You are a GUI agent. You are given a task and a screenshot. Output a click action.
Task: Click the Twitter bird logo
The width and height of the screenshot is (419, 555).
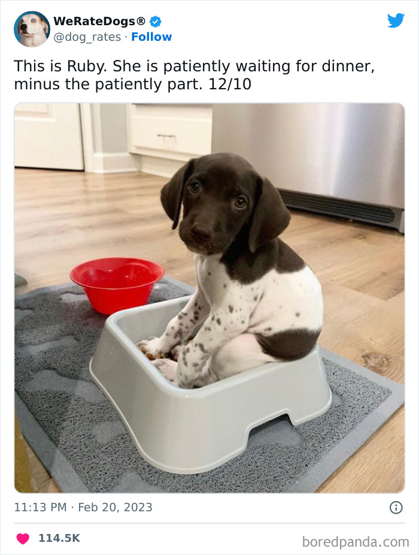[x=396, y=20]
